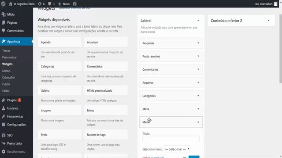Click the Pretty Links sidebar icon
Viewport: 282px width, 158px height.
click(x=4, y=144)
